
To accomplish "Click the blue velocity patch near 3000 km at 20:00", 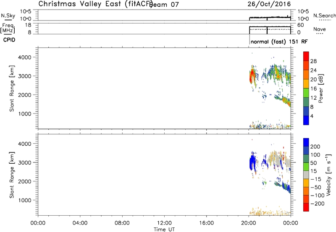I will click(253, 162).
